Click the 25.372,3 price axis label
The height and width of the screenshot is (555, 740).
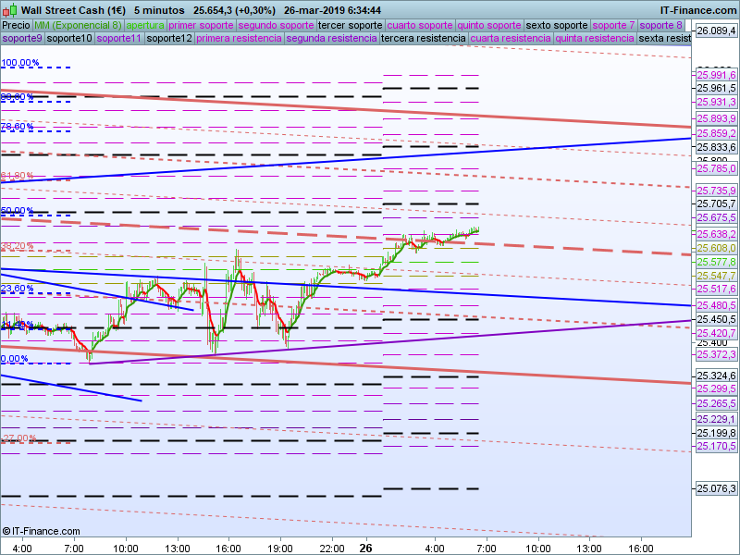coord(716,354)
